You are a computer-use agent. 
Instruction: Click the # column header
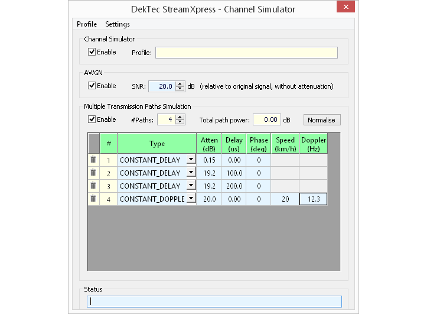(109, 143)
